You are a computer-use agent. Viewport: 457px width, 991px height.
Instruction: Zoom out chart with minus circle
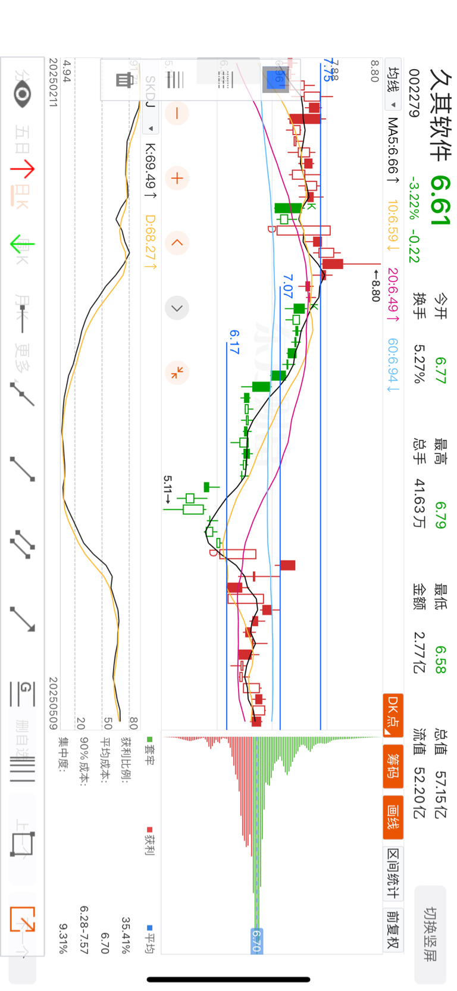[177, 113]
